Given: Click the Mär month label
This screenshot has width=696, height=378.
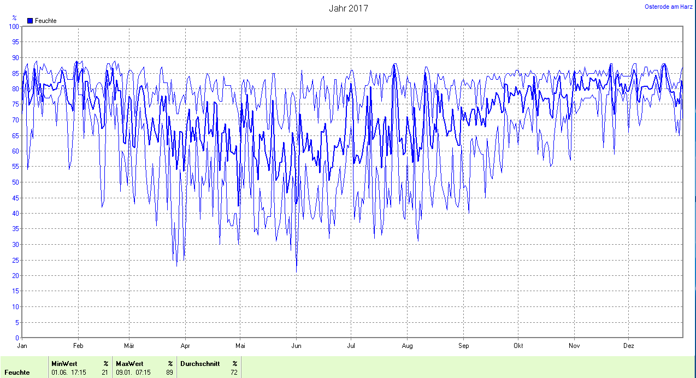Looking at the screenshot, I should pyautogui.click(x=129, y=346).
